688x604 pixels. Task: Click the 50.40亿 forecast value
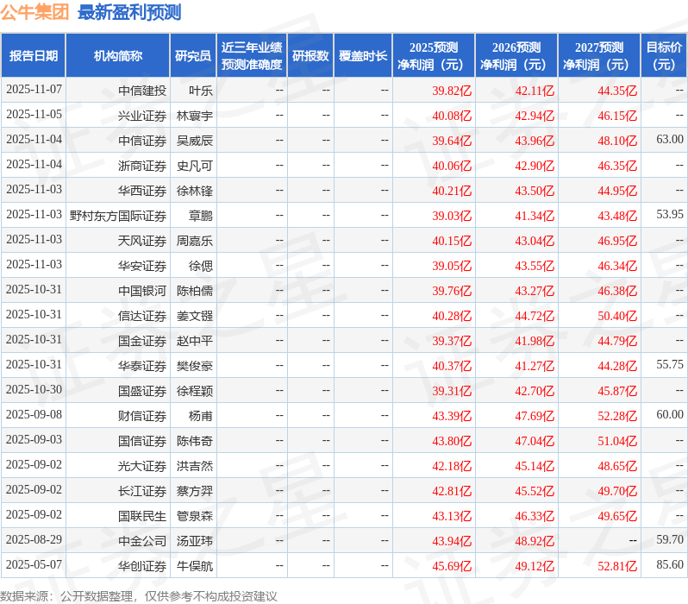(617, 316)
